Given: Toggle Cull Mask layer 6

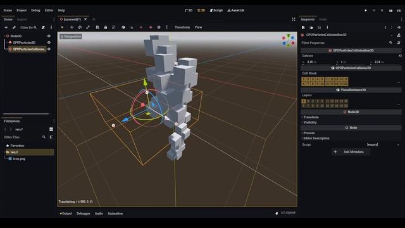Looking at the screenshot, I should click(304, 84).
